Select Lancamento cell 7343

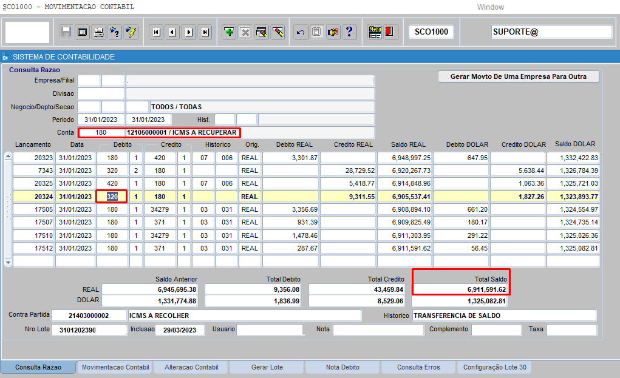[33, 170]
